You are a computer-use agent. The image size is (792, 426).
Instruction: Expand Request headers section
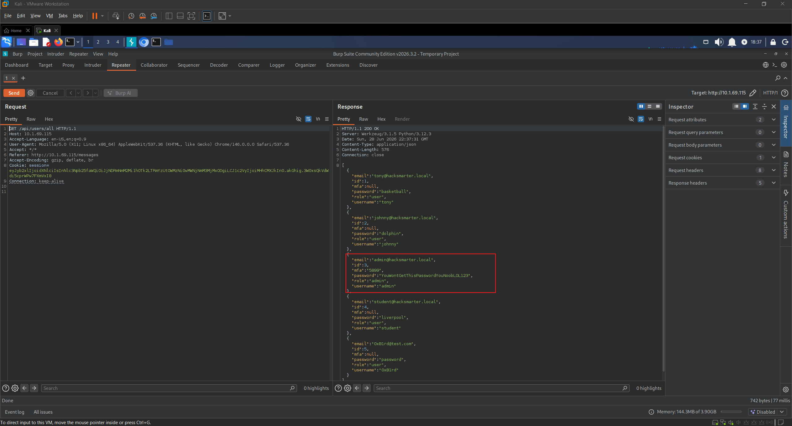pos(722,170)
